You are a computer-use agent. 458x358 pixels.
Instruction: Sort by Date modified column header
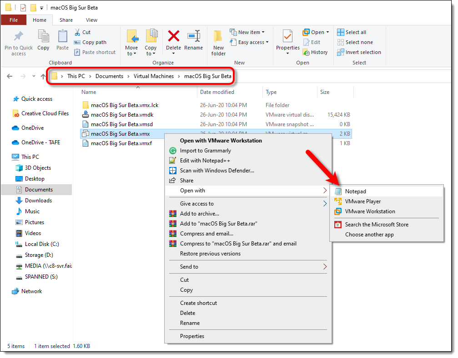click(217, 92)
